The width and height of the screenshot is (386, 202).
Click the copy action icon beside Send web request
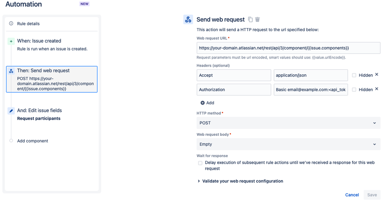pyautogui.click(x=250, y=19)
